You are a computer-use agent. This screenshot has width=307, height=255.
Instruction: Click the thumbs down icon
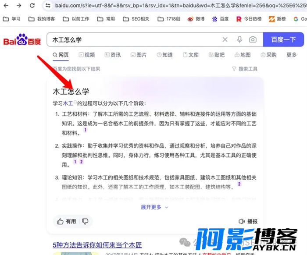(85, 221)
